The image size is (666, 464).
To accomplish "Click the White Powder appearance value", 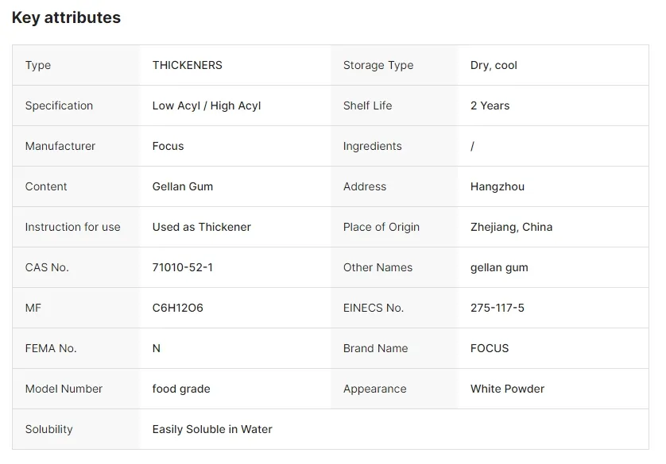I will [x=507, y=389].
